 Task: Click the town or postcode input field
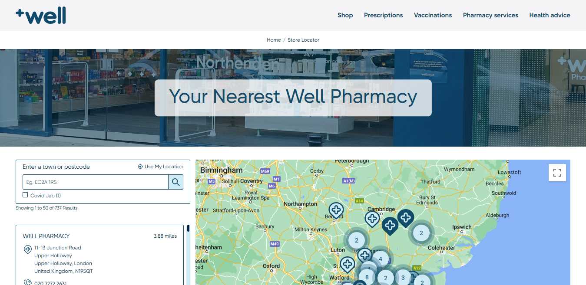click(96, 182)
